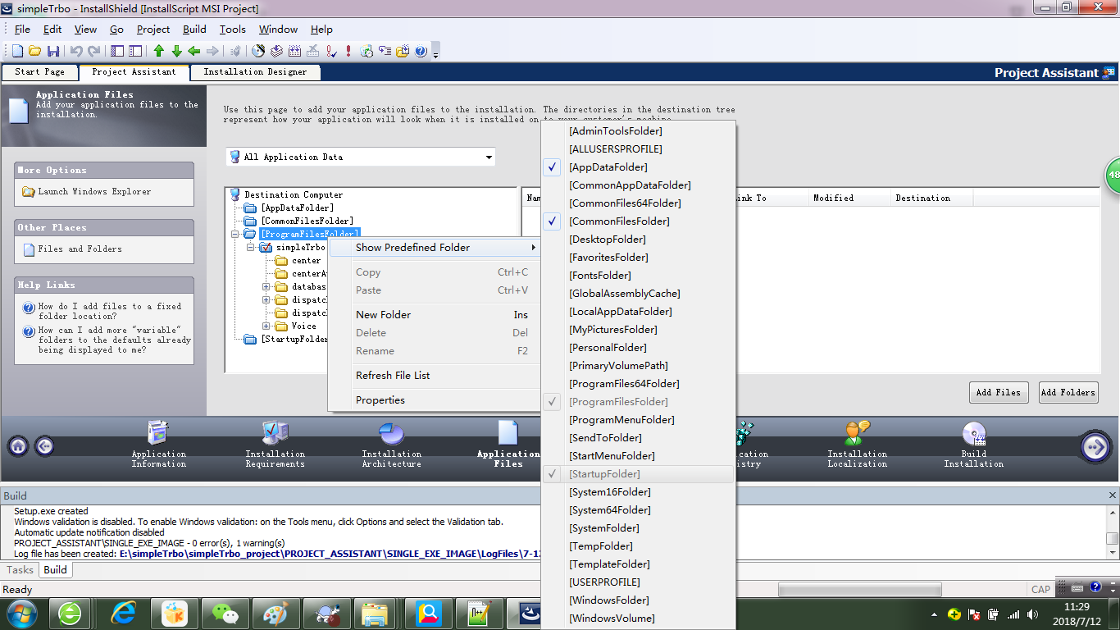Click the Destination column header
Viewport: 1120px width, 630px height.
pyautogui.click(x=931, y=198)
